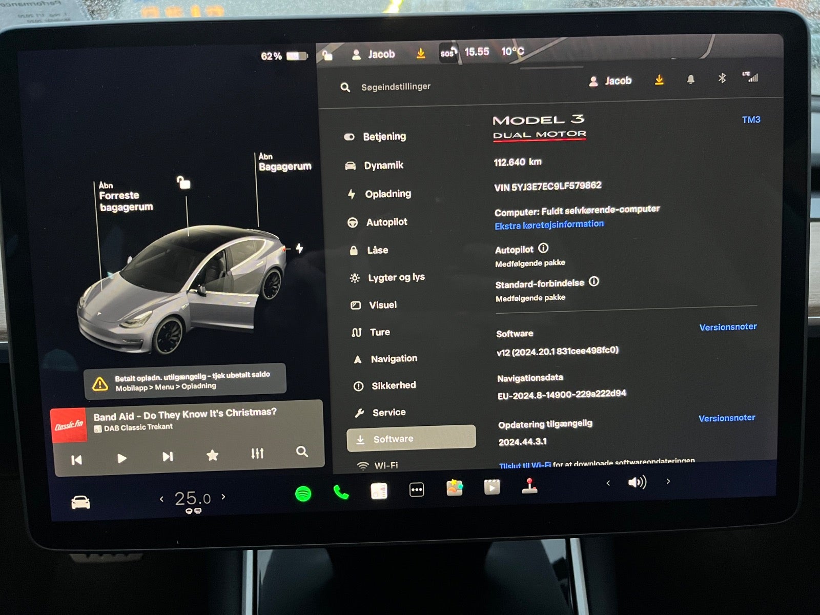
Task: Tap the status bar download arrow icon
Action: click(x=421, y=53)
